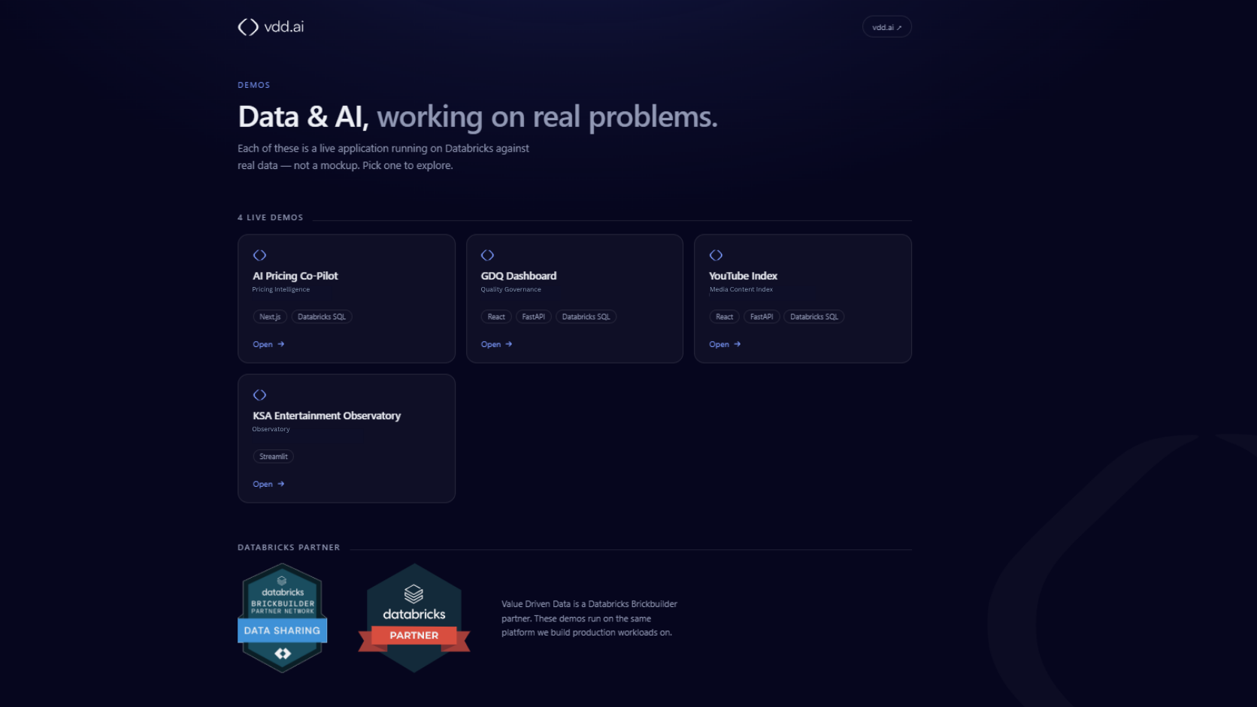Click Next.js tag on AI Pricing card
This screenshot has width=1257, height=707.
click(270, 317)
